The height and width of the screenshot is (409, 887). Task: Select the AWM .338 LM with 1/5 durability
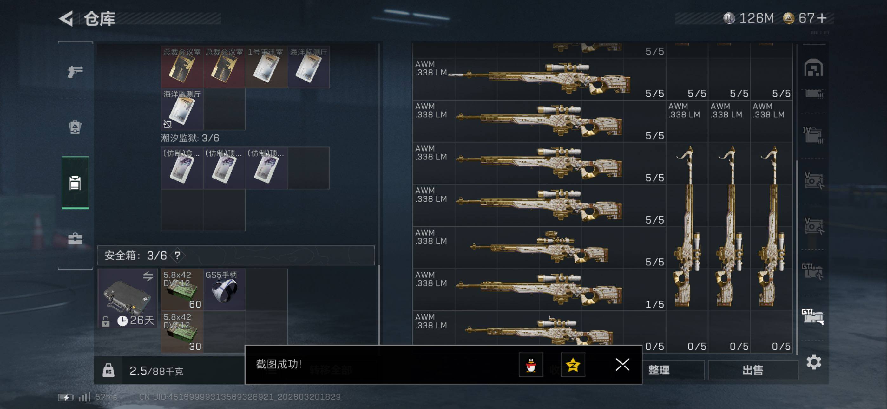coord(539,289)
